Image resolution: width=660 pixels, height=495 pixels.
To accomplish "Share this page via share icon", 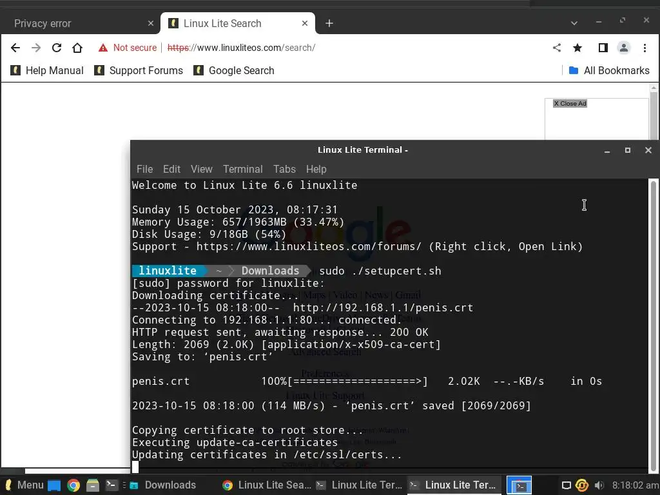I will (x=557, y=48).
